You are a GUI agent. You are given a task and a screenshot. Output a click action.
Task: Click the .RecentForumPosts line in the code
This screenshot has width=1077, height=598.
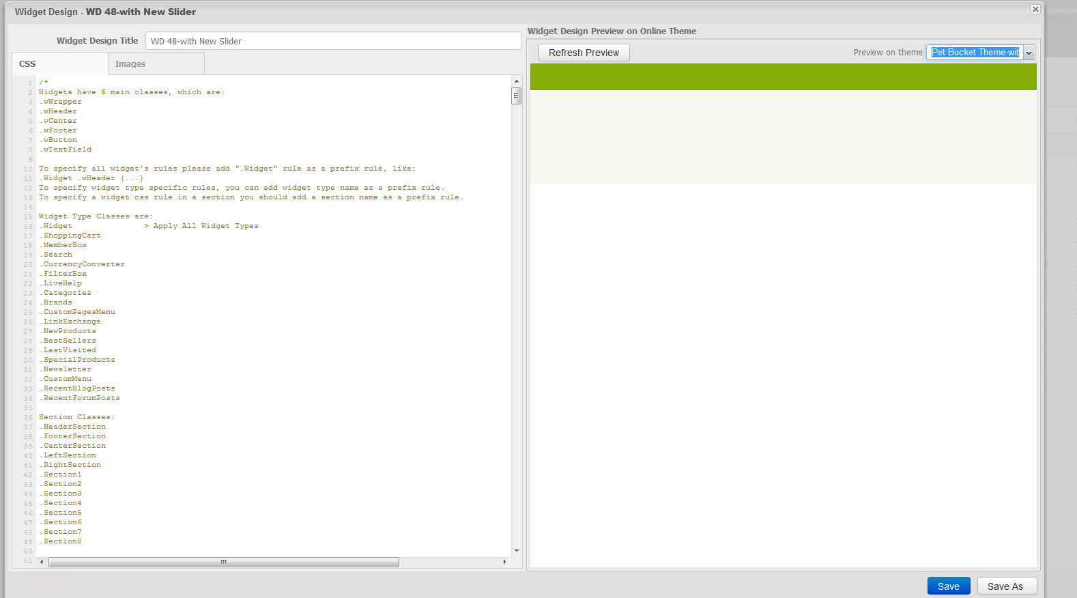pos(81,398)
